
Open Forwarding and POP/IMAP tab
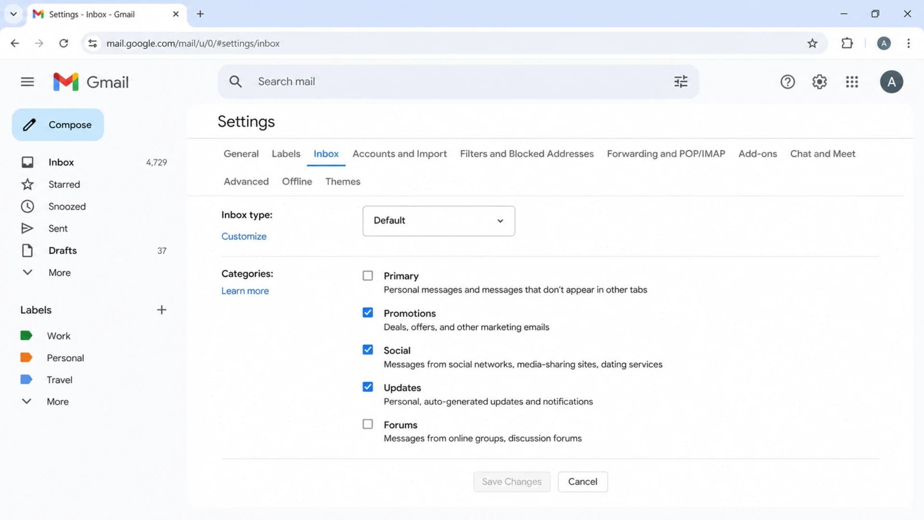click(x=666, y=154)
